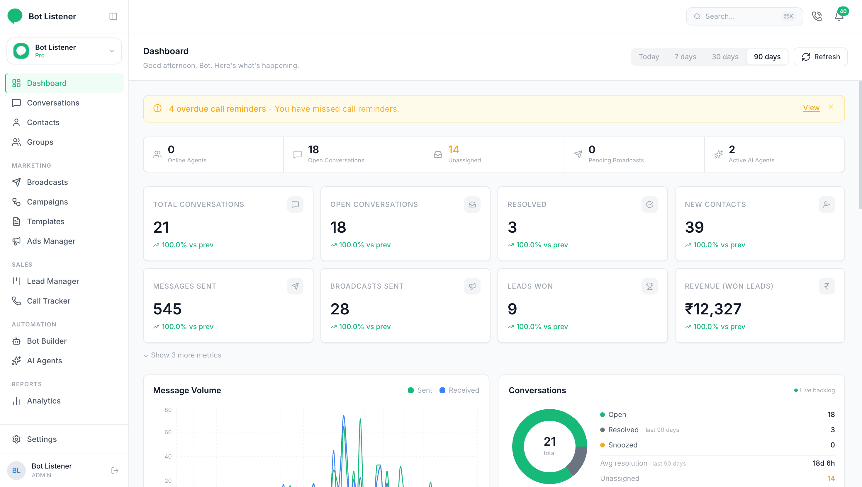Open notifications bell with 40 badge
862x487 pixels.
(x=839, y=16)
